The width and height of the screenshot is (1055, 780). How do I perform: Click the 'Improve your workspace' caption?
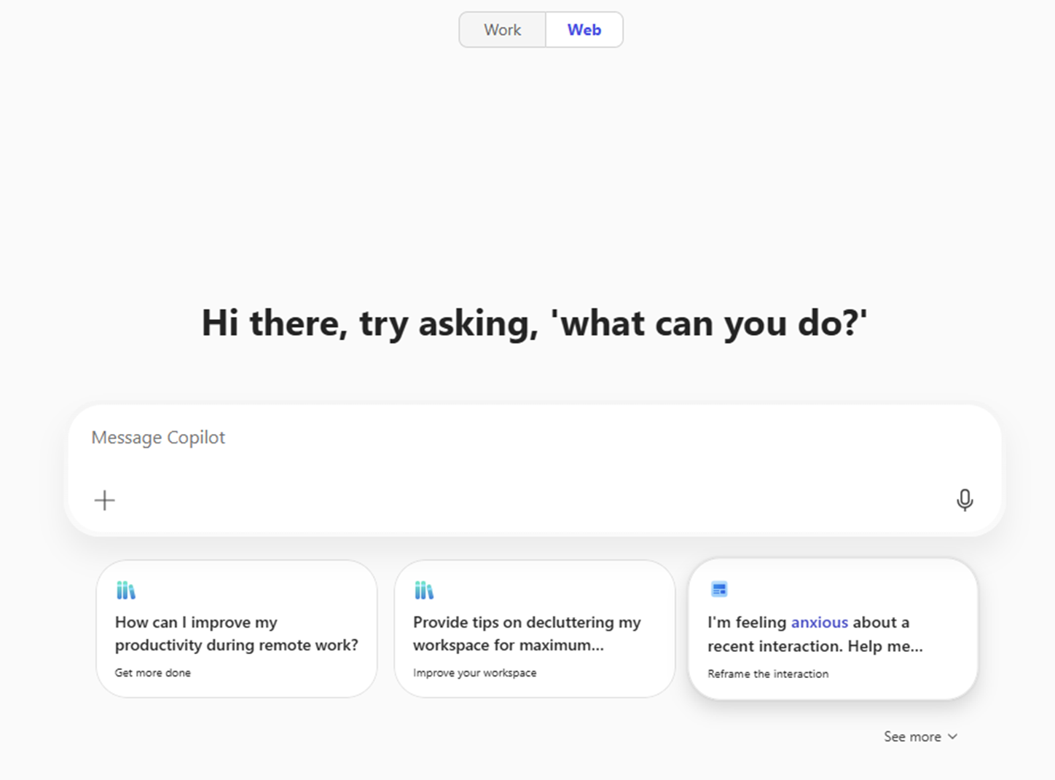[x=475, y=673]
